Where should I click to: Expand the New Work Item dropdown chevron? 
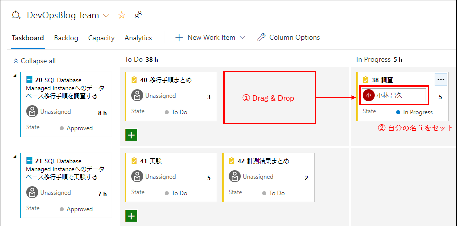242,38
